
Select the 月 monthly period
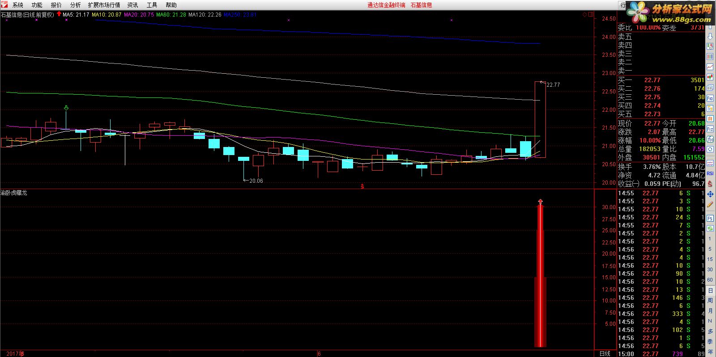click(710, 311)
